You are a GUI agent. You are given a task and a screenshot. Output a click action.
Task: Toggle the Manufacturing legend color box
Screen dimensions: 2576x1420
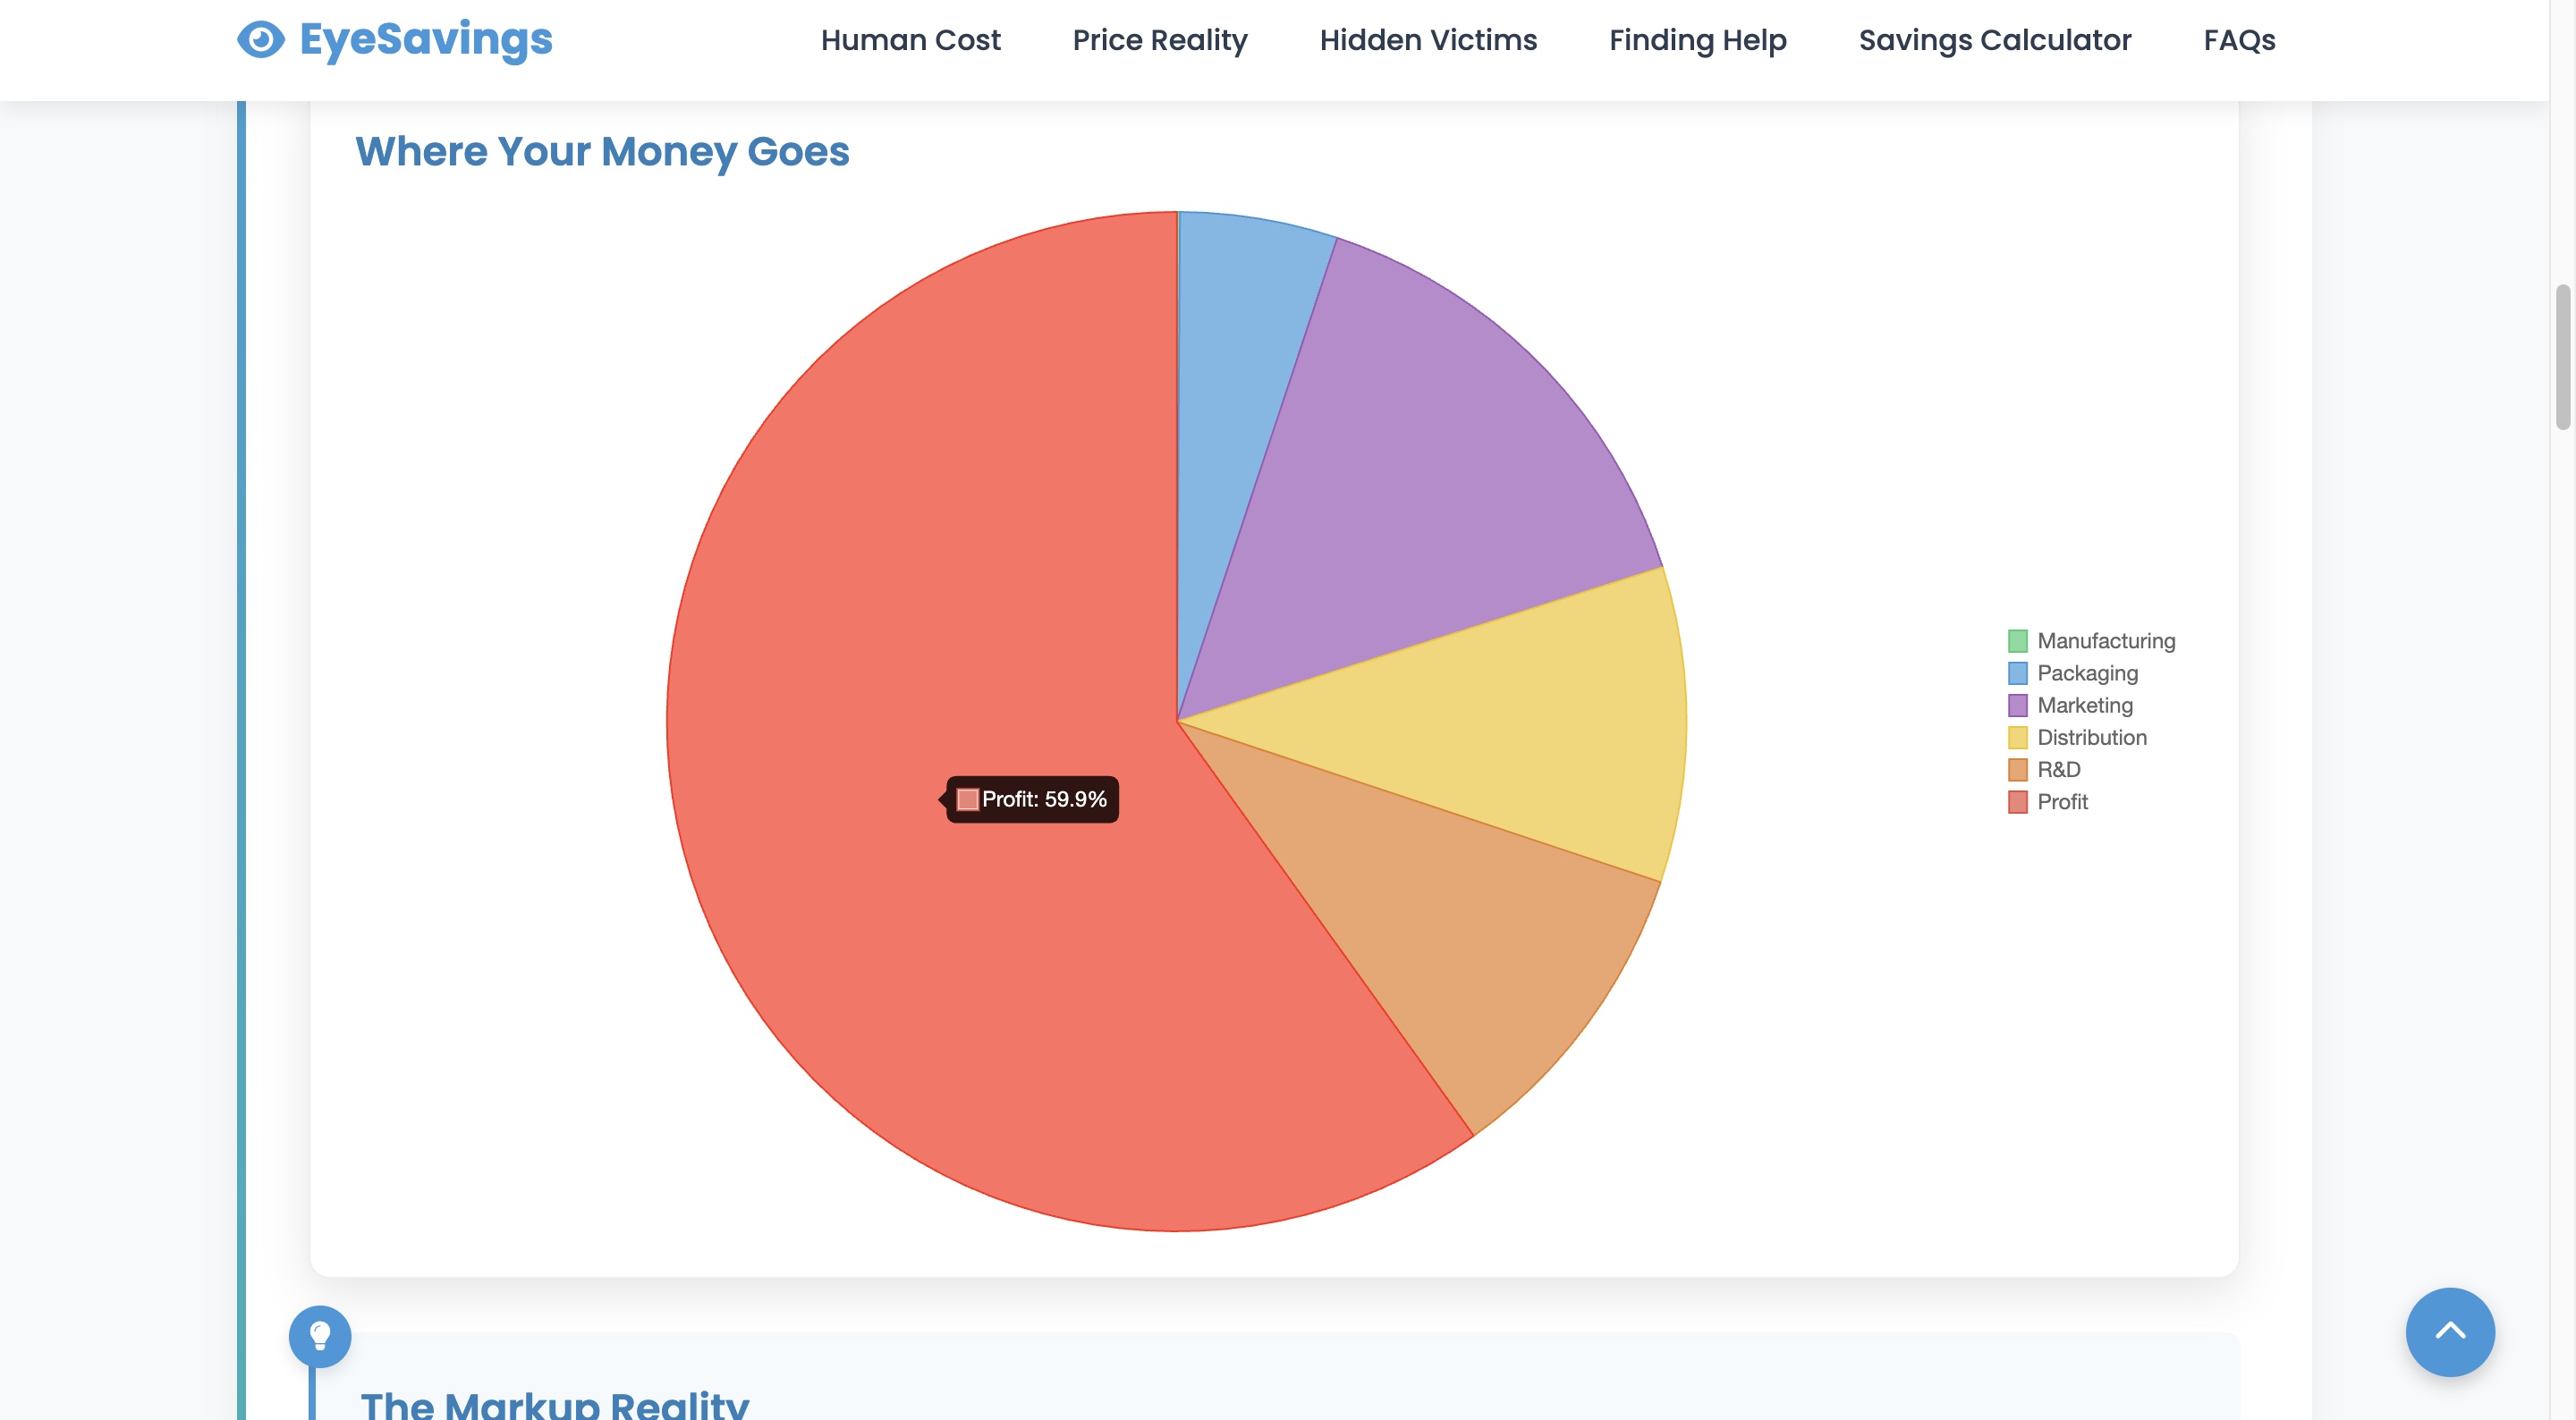[2017, 641]
